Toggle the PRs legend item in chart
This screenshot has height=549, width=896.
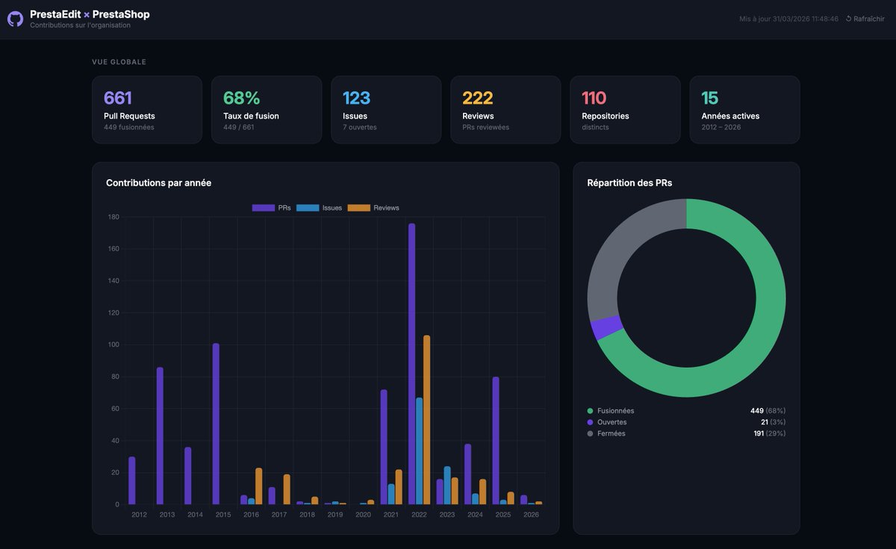click(272, 207)
